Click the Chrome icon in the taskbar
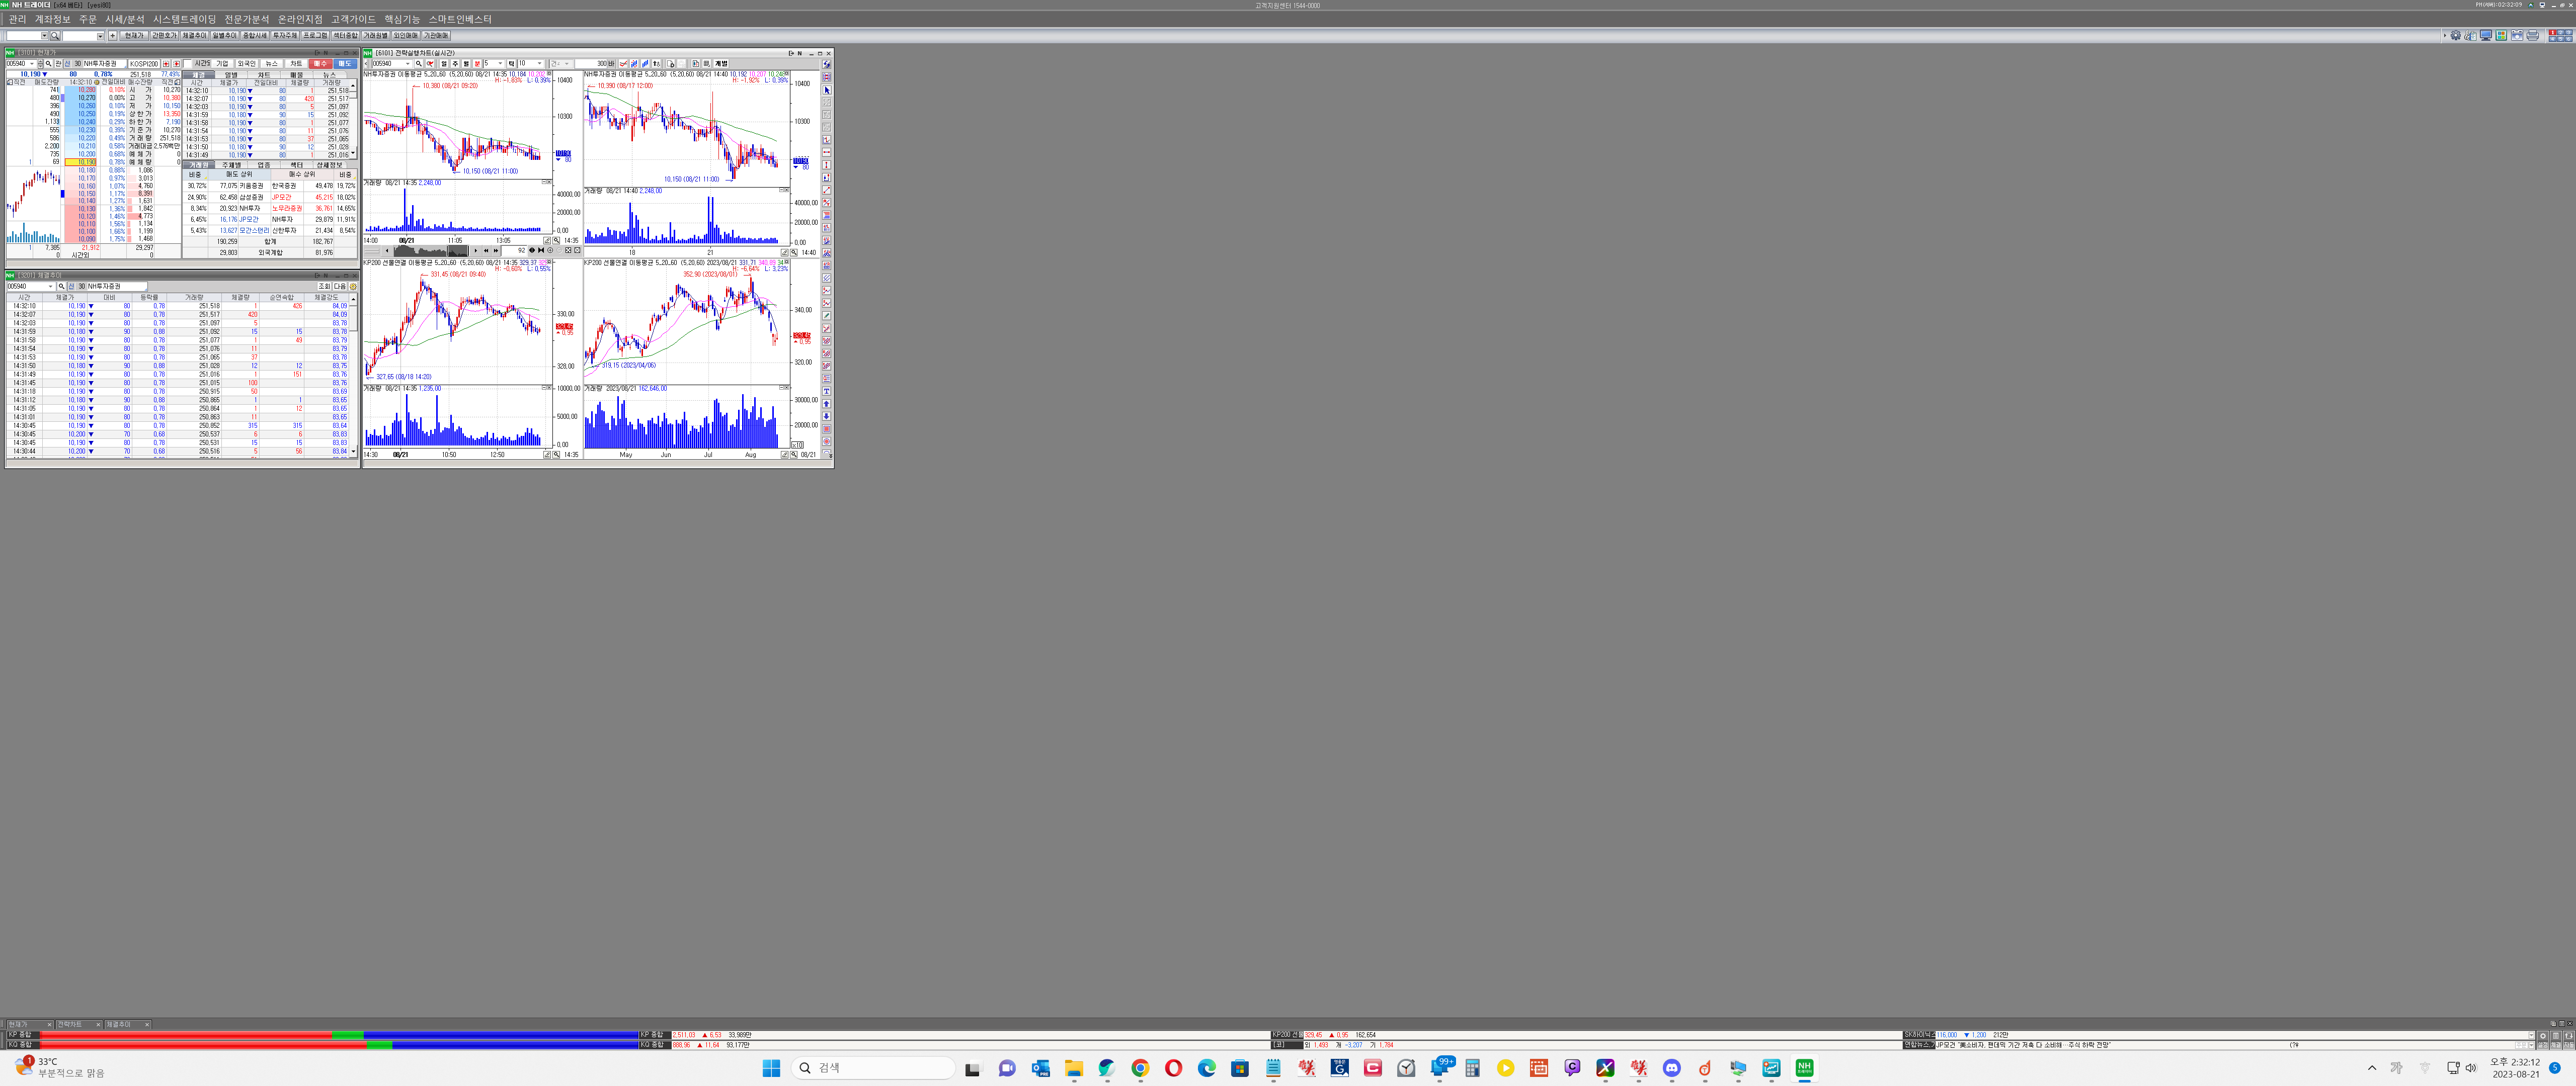 pos(1140,1068)
